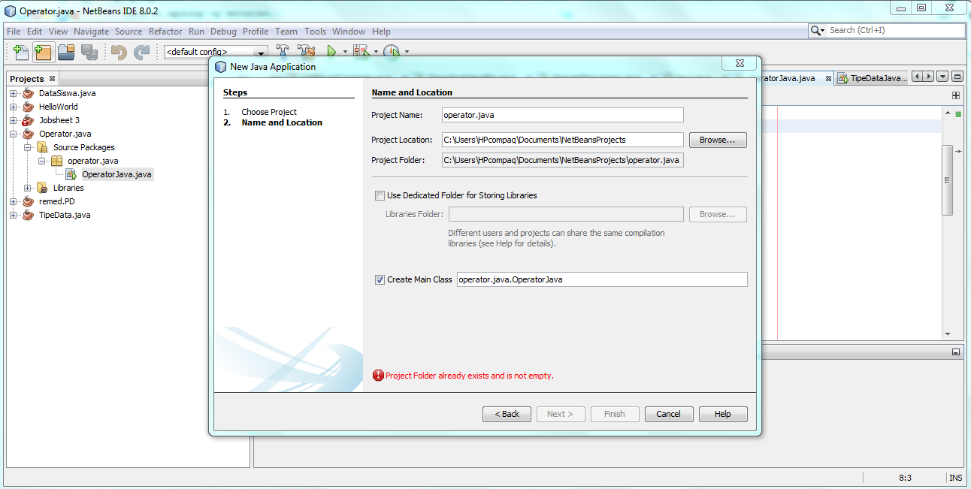971x489 pixels.
Task: Close the Projects panel tab
Action: pos(52,78)
